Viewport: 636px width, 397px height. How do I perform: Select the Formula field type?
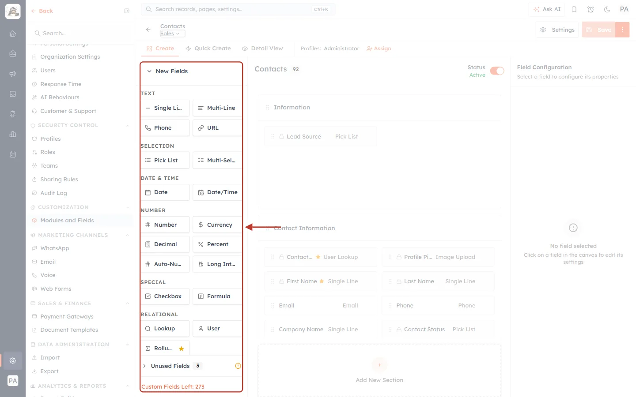point(217,296)
